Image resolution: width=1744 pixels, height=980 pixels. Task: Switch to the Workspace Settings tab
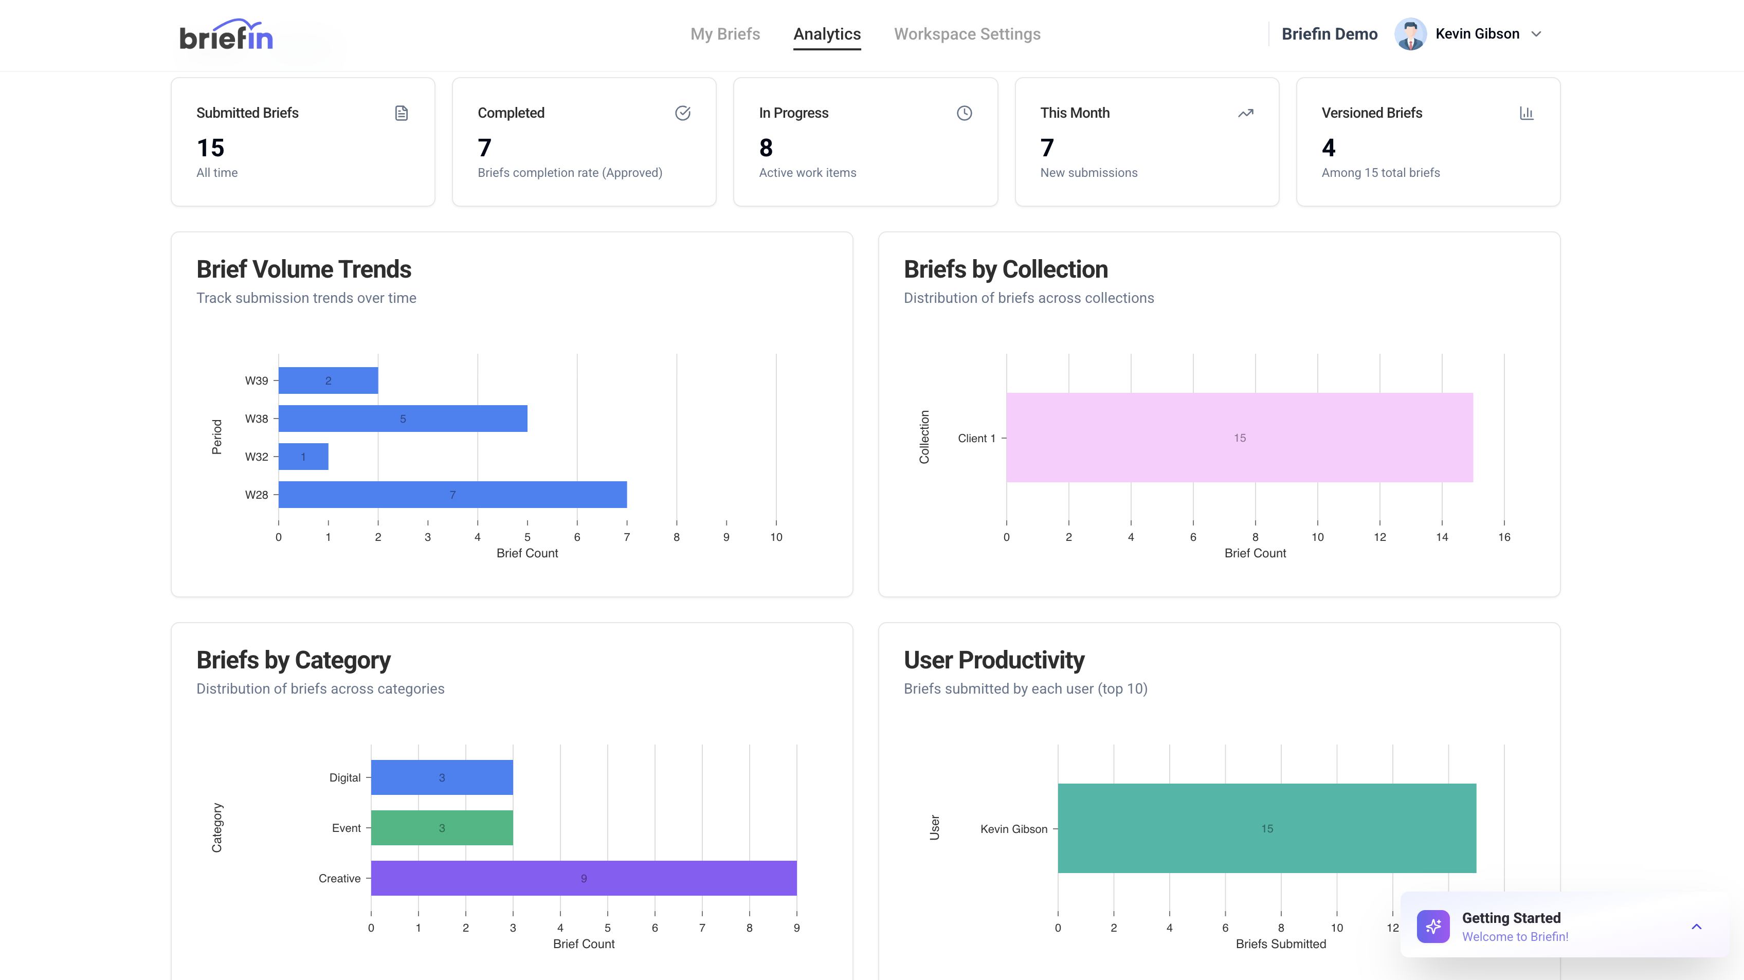click(967, 34)
